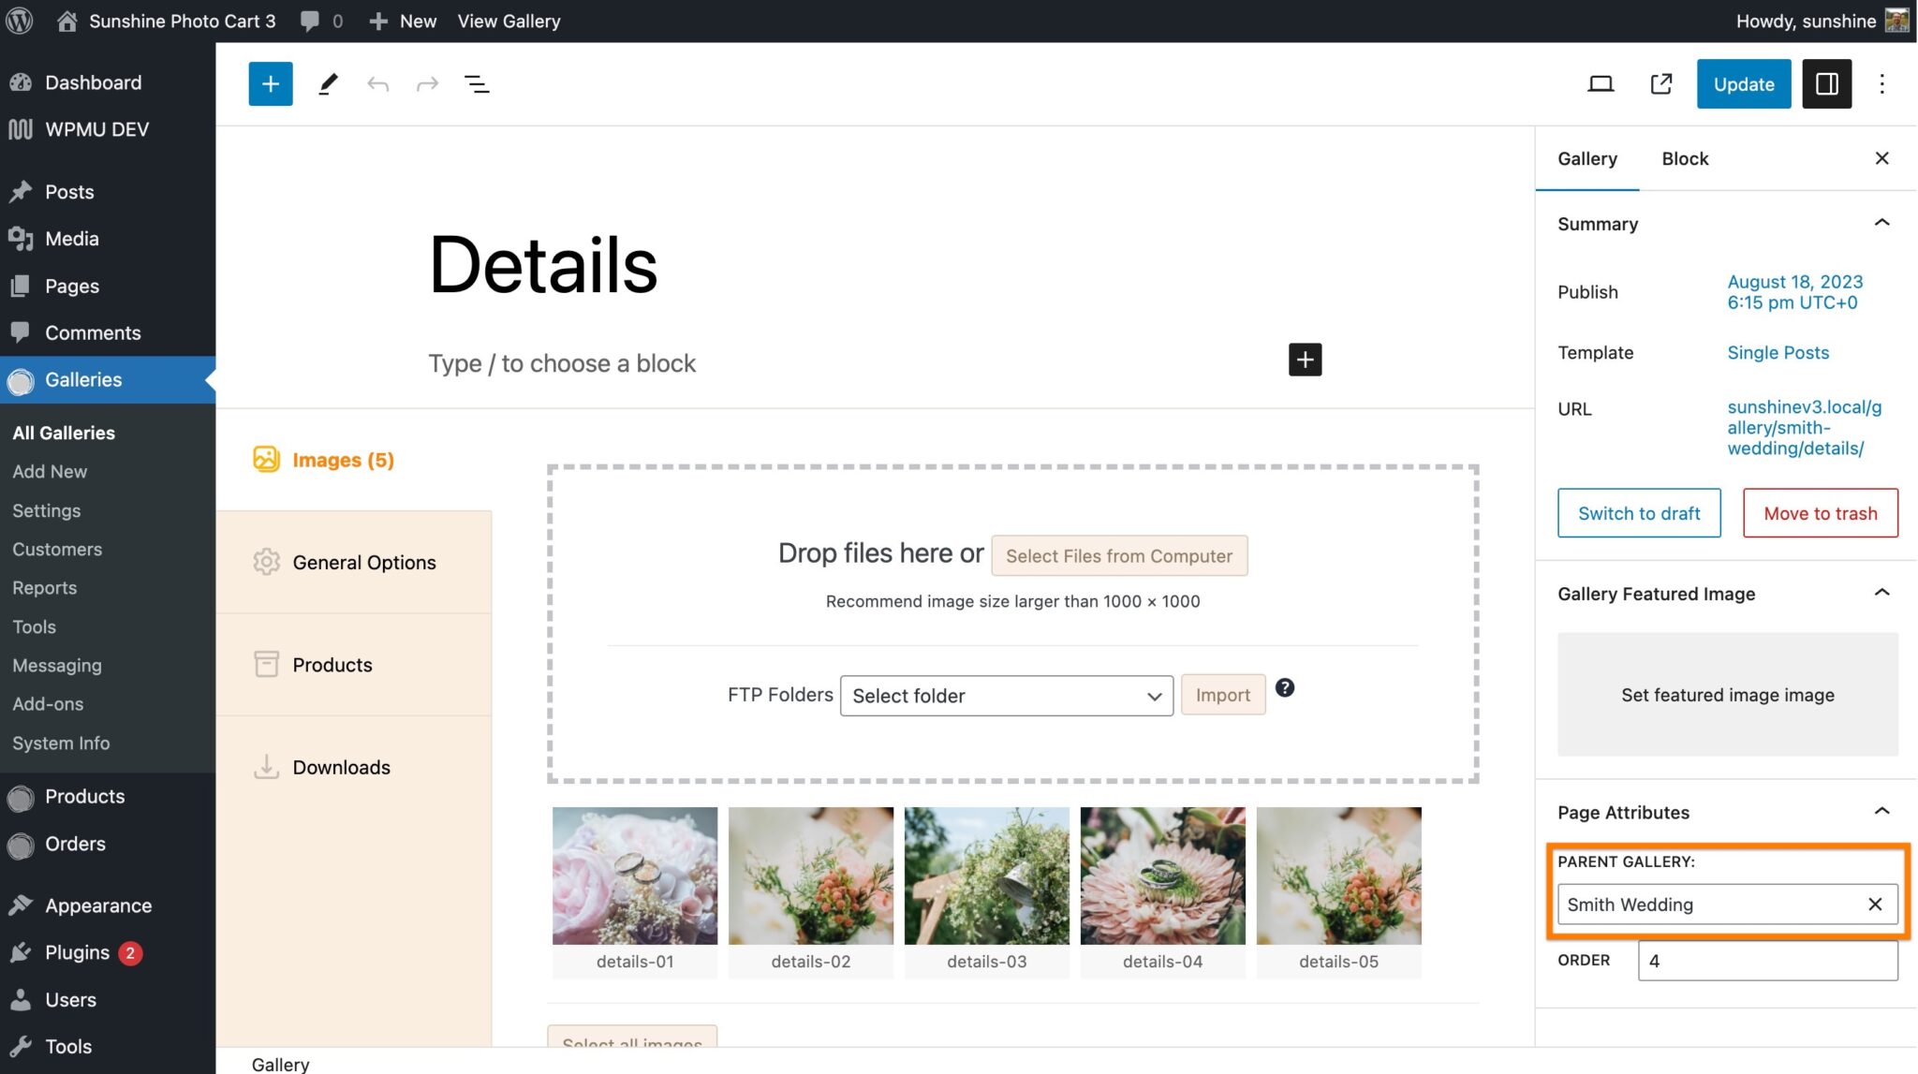This screenshot has height=1074, width=1918.
Task: Collapse the Gallery Featured Image section
Action: pyautogui.click(x=1882, y=593)
